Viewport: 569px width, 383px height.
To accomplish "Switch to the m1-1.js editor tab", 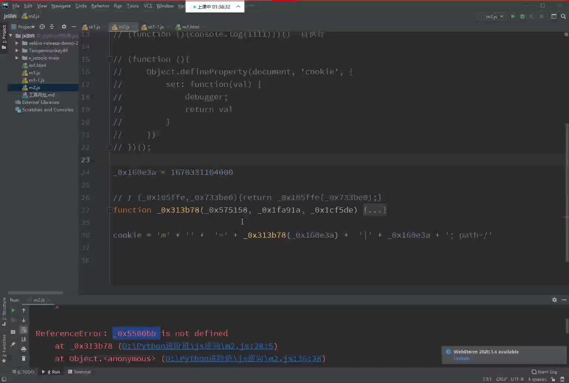I will (155, 27).
